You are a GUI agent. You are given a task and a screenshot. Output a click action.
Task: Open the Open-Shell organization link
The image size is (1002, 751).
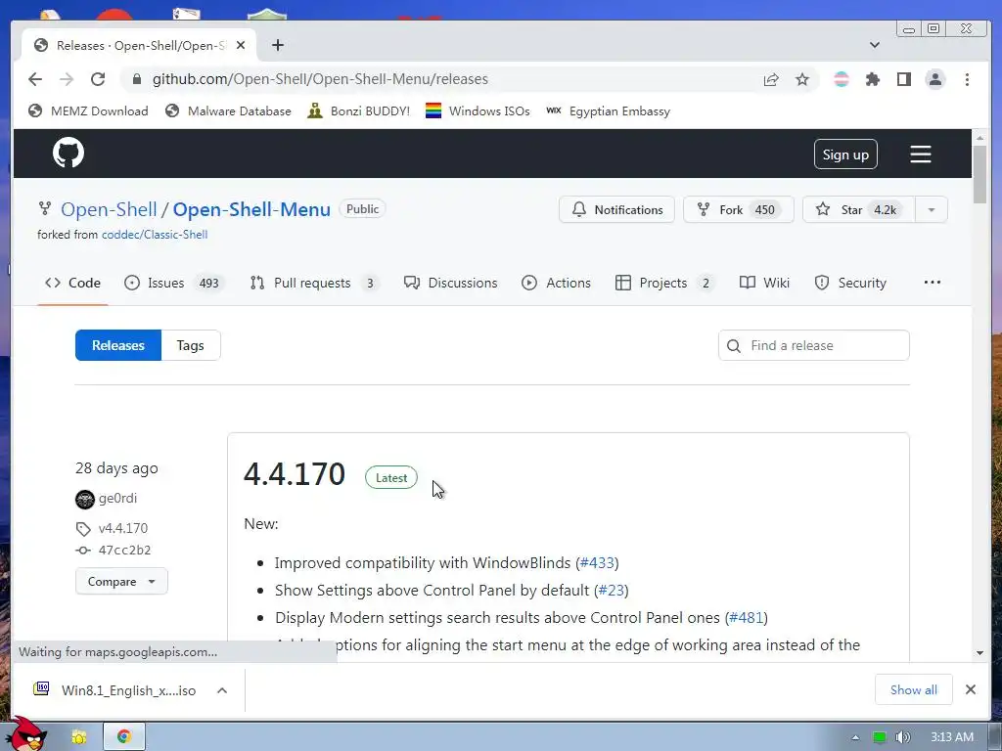pyautogui.click(x=109, y=209)
